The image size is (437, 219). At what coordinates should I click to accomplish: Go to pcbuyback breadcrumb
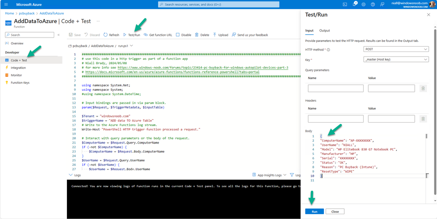[27, 14]
